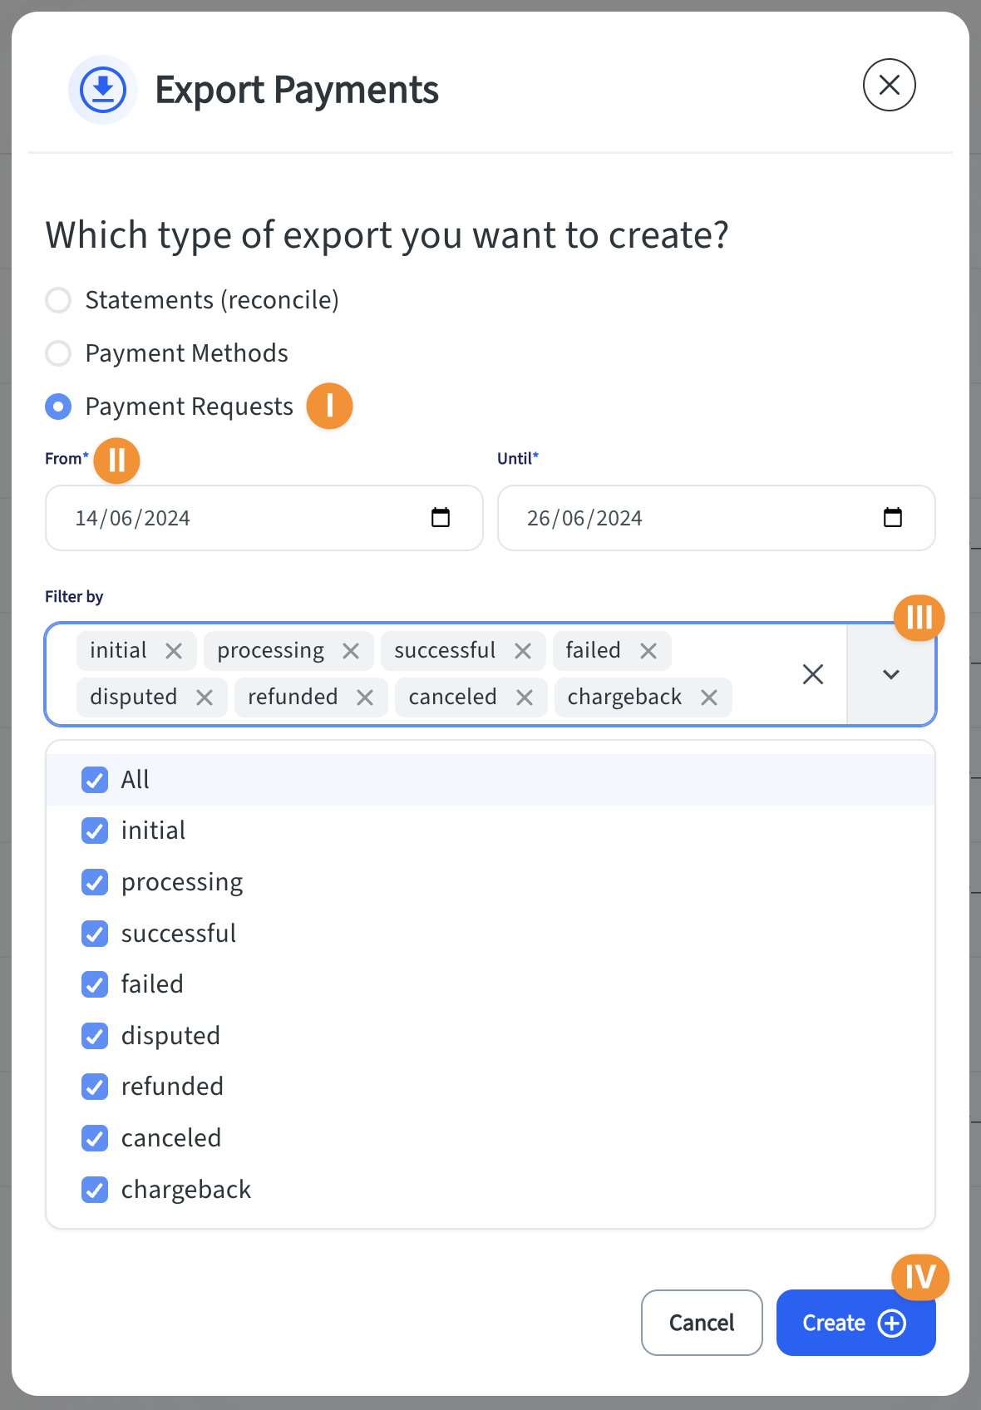This screenshot has width=981, height=1410.
Task: Click the download icon beside Export Payments
Action: 103,90
